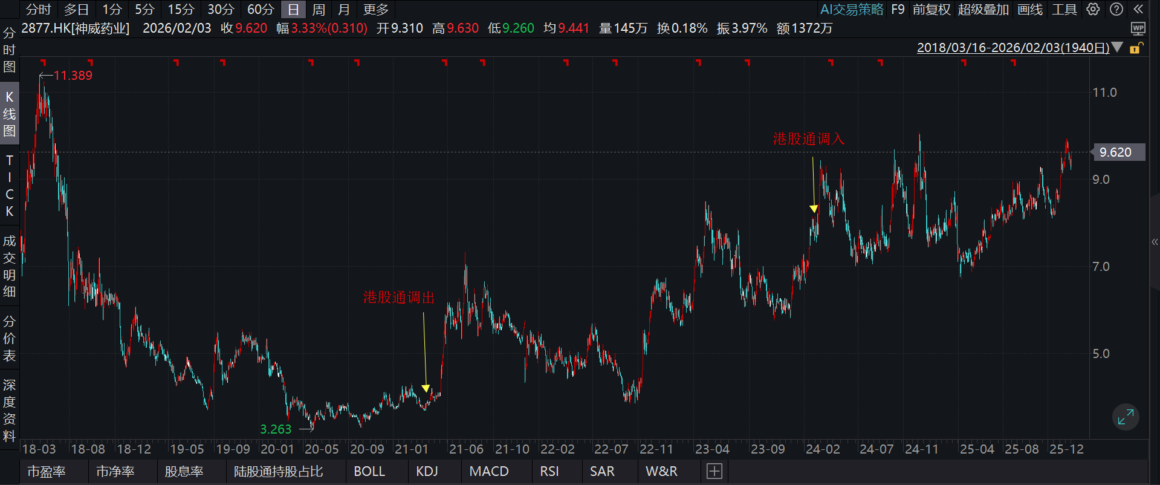This screenshot has width=1160, height=485.
Task: Click the MACD indicator button
Action: [x=488, y=471]
